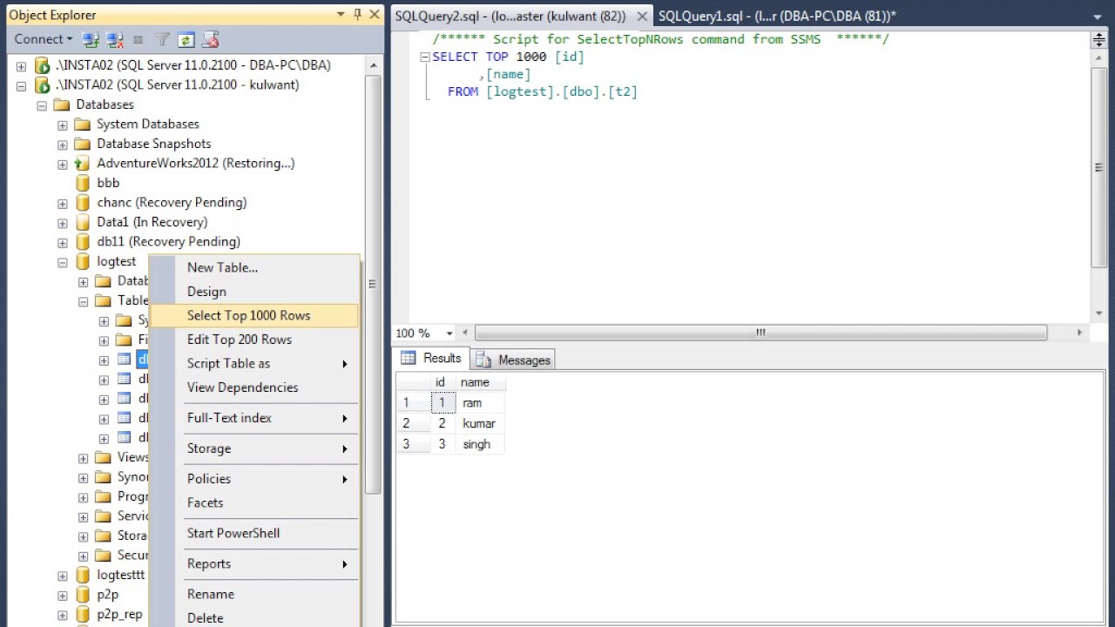Expand the Database Snapshots node
The width and height of the screenshot is (1115, 627).
coord(63,144)
